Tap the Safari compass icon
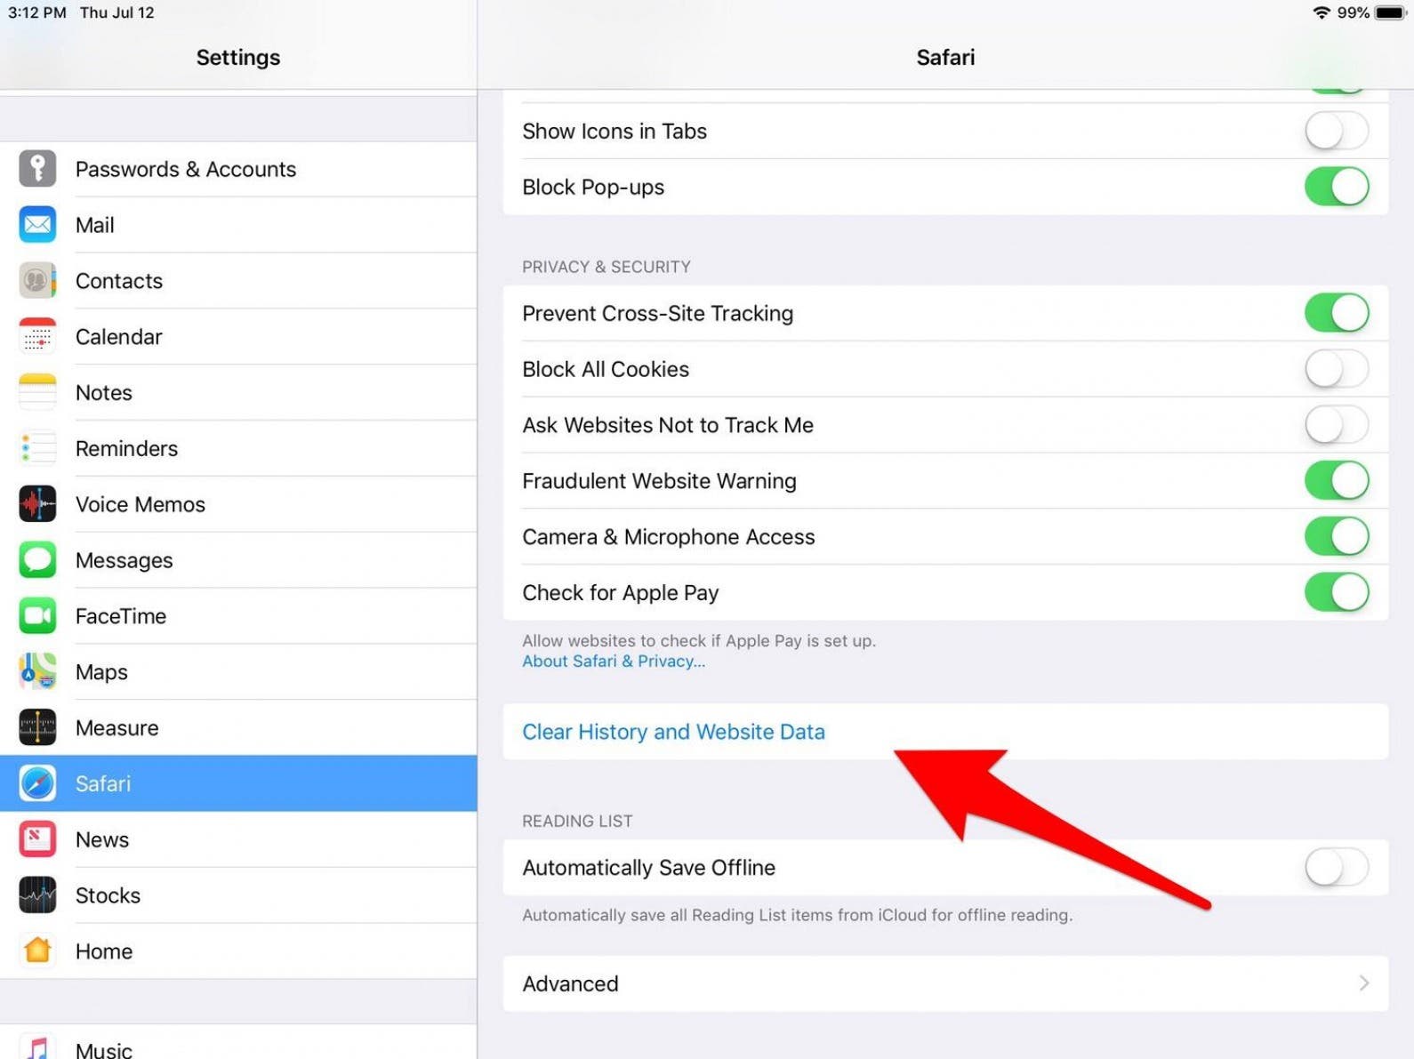Screen dimensions: 1414x1059 [x=37, y=783]
